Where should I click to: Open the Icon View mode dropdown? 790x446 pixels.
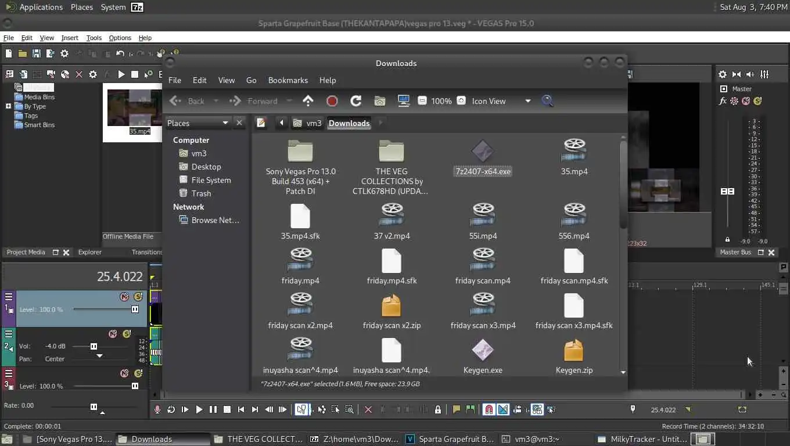[x=527, y=101]
